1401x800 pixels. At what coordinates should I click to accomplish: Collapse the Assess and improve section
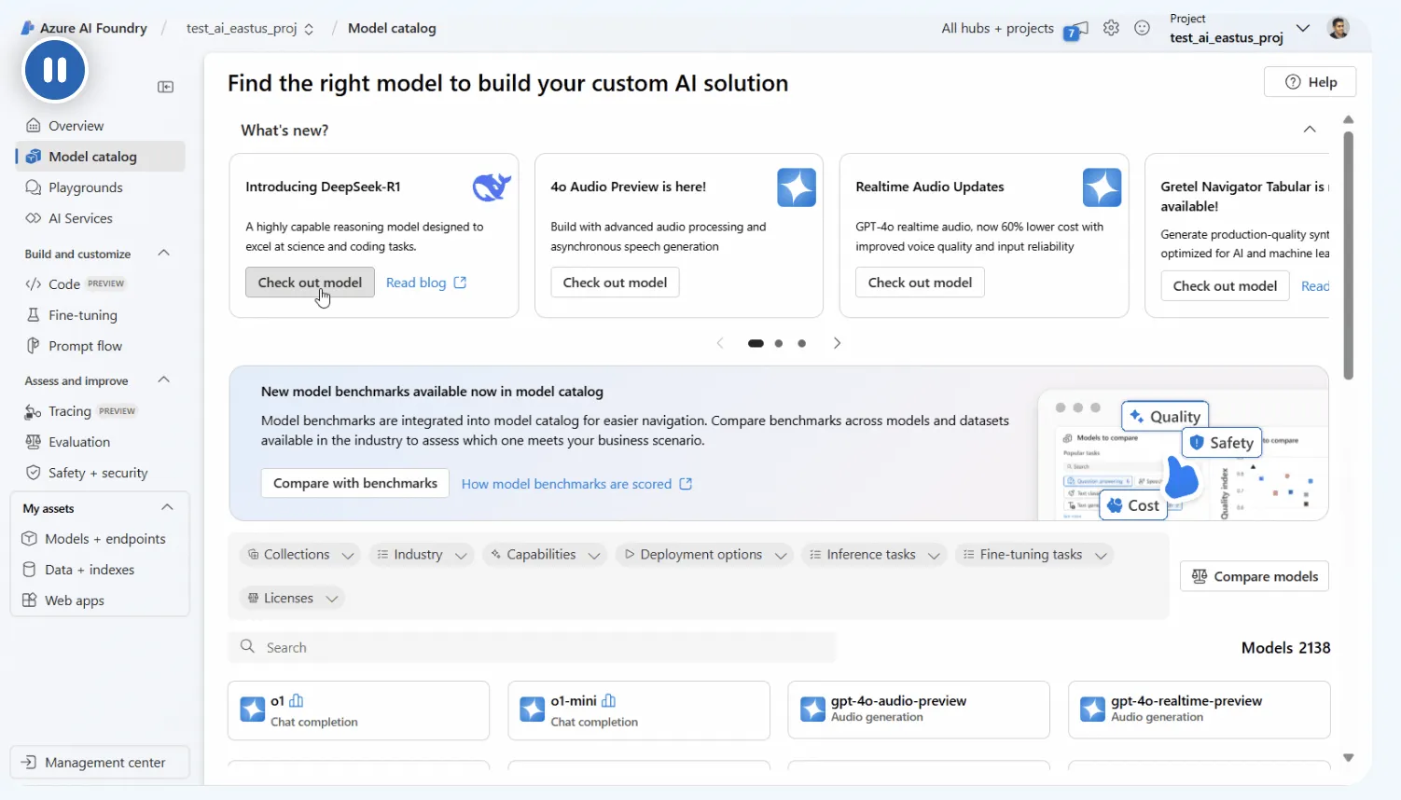click(164, 379)
